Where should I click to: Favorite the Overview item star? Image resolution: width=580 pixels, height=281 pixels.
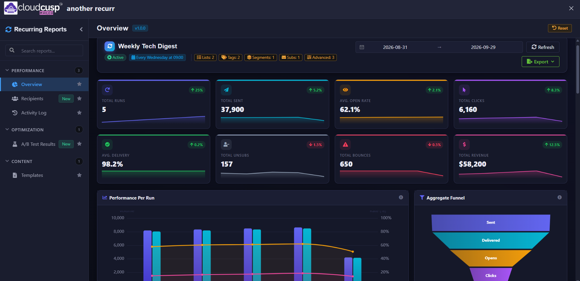click(79, 84)
